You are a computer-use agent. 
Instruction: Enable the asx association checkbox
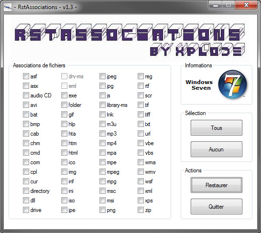(x=26, y=86)
